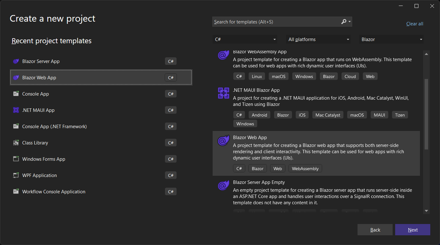Maximize the Create a new project window
Viewport: 440px width, 245px height.
pyautogui.click(x=416, y=6)
